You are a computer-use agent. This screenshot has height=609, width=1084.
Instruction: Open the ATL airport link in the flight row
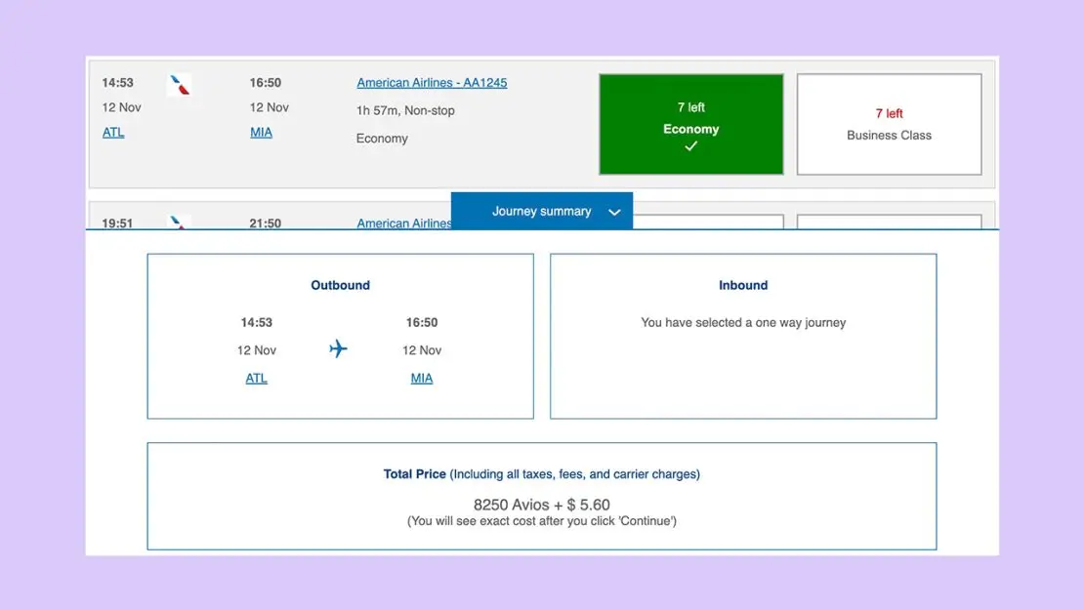coord(113,133)
